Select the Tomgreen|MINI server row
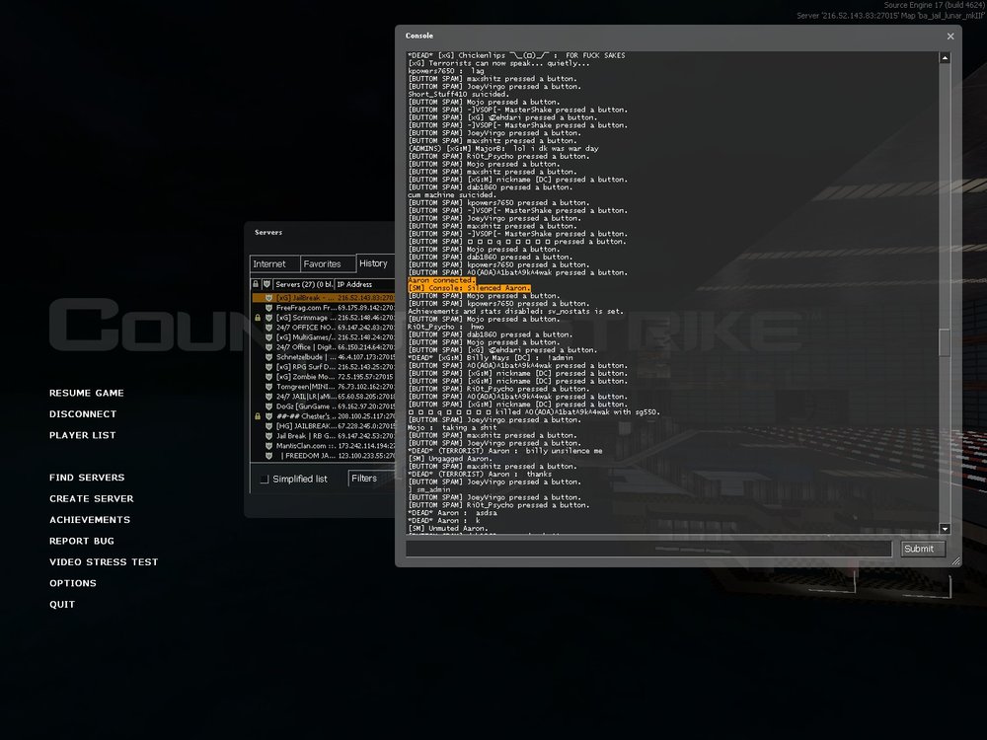Viewport: 987px width, 740px height. [323, 387]
